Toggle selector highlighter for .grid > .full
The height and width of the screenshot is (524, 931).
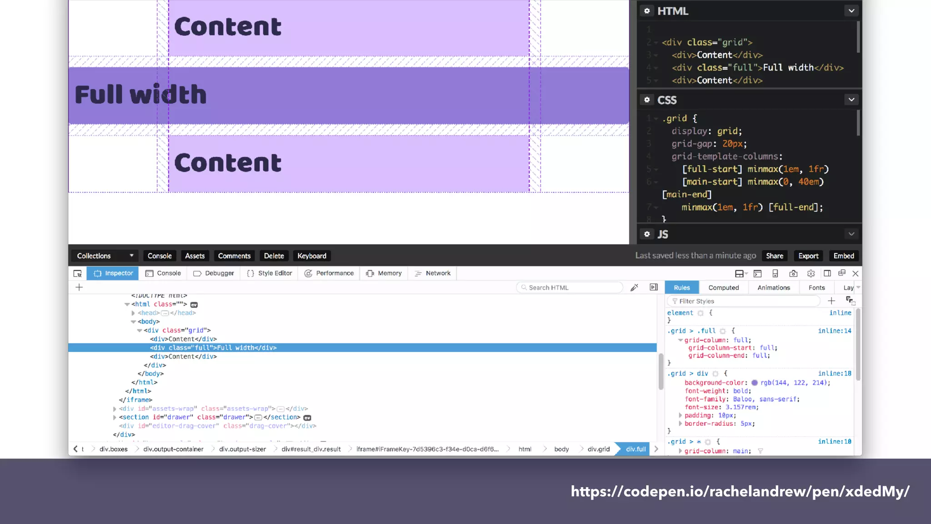723,331
